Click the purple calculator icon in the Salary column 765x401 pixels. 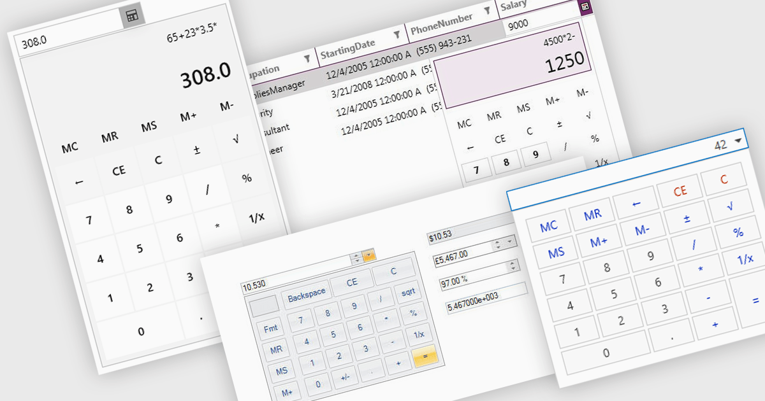(585, 6)
